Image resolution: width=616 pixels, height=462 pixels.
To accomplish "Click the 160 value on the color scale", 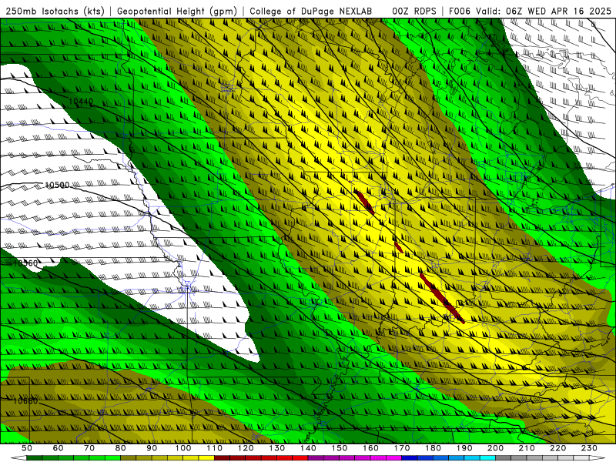I will 370,448.
